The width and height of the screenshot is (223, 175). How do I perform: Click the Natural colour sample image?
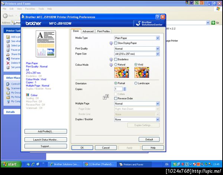[122, 72]
